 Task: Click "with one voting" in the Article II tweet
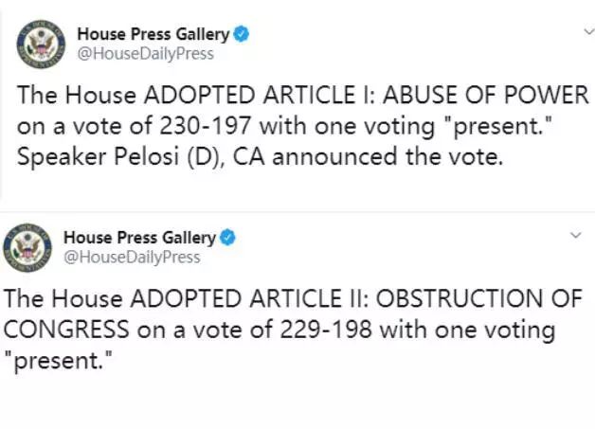click(467, 330)
